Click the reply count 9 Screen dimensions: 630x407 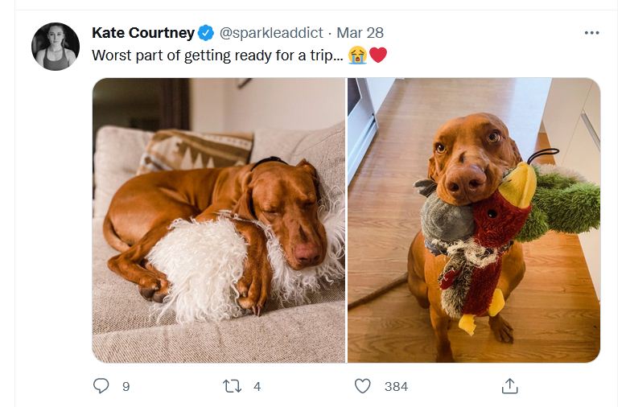(126, 387)
